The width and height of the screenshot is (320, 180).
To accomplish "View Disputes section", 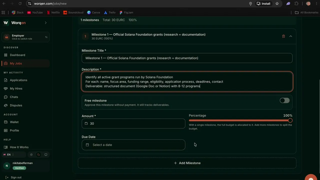I will tap(25, 105).
